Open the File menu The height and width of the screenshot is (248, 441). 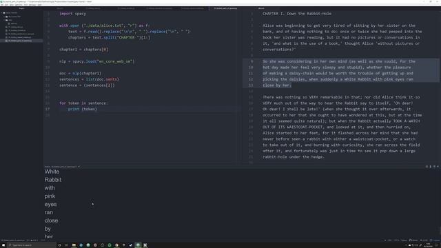pos(2,5)
